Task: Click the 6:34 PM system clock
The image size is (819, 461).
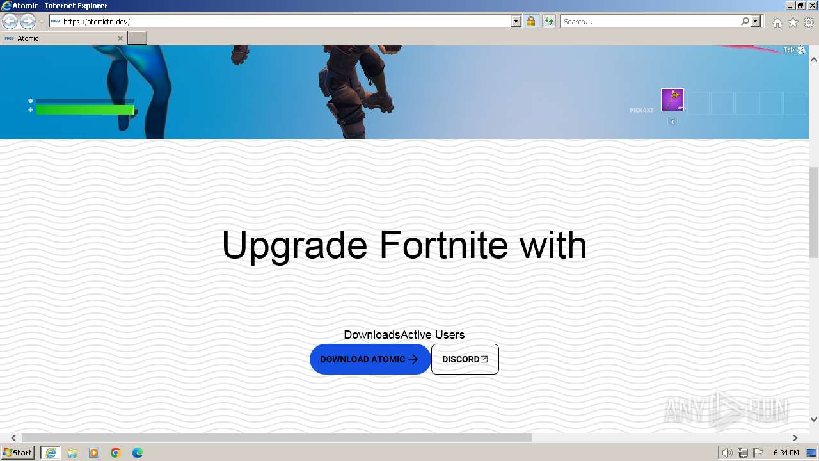Action: (x=786, y=453)
